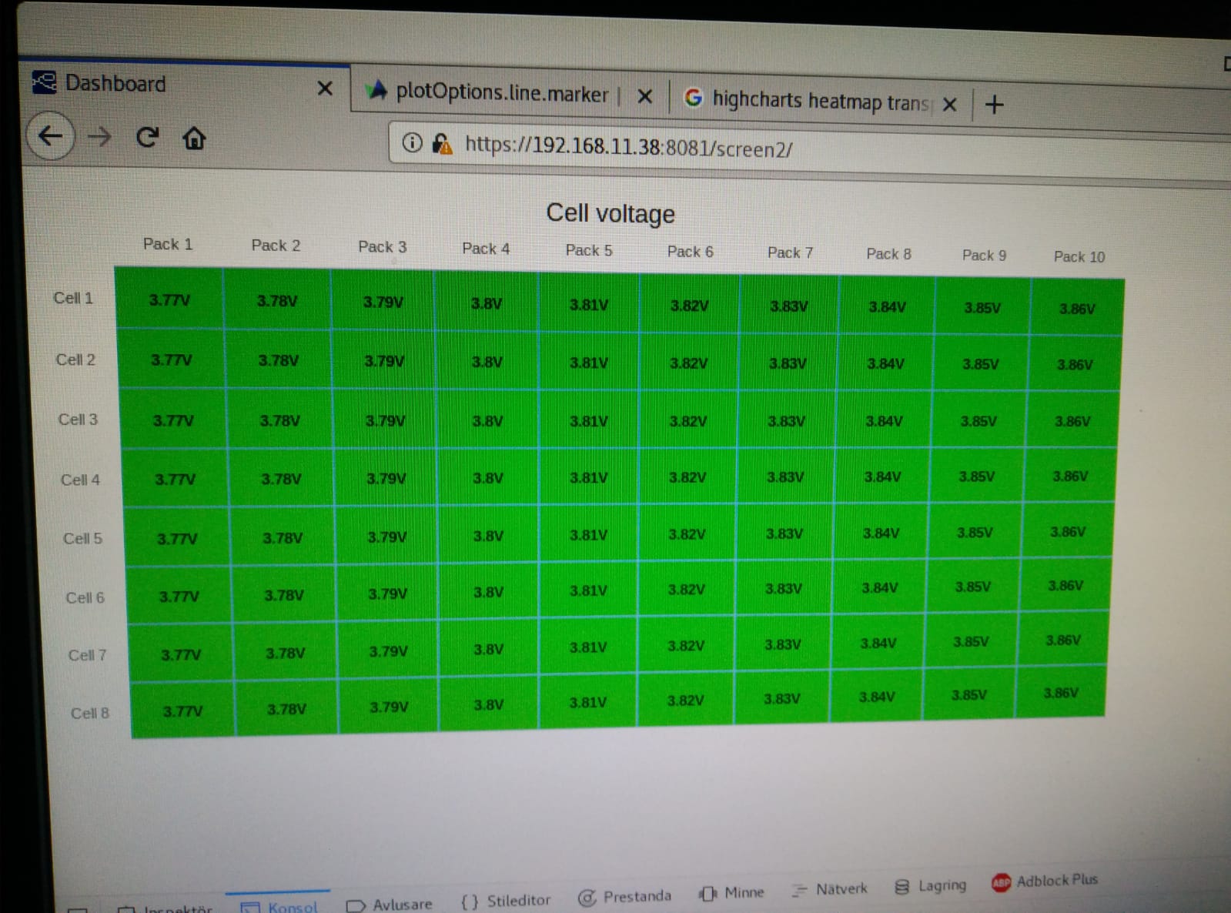Viewport: 1231px width, 913px height.
Task: Show site information via info icon
Action: pyautogui.click(x=412, y=142)
